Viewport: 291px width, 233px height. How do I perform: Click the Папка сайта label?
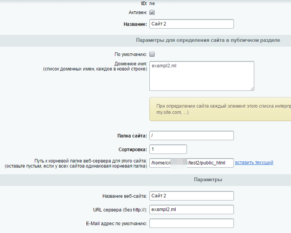pyautogui.click(x=132, y=135)
